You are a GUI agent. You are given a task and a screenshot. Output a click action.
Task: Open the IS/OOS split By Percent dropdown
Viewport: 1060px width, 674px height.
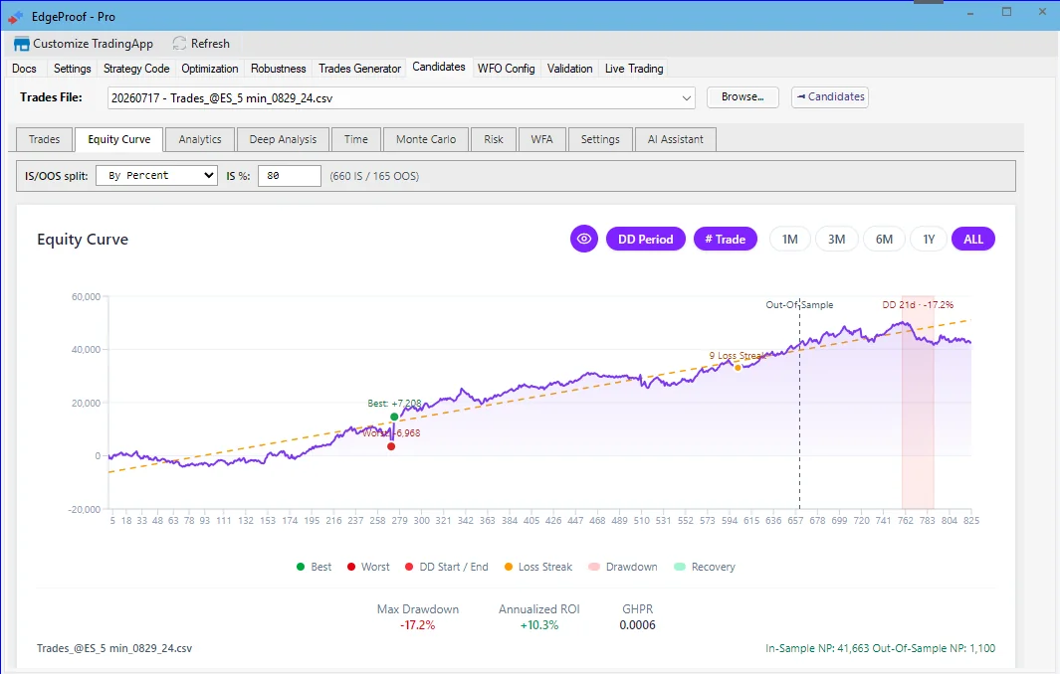tap(157, 176)
